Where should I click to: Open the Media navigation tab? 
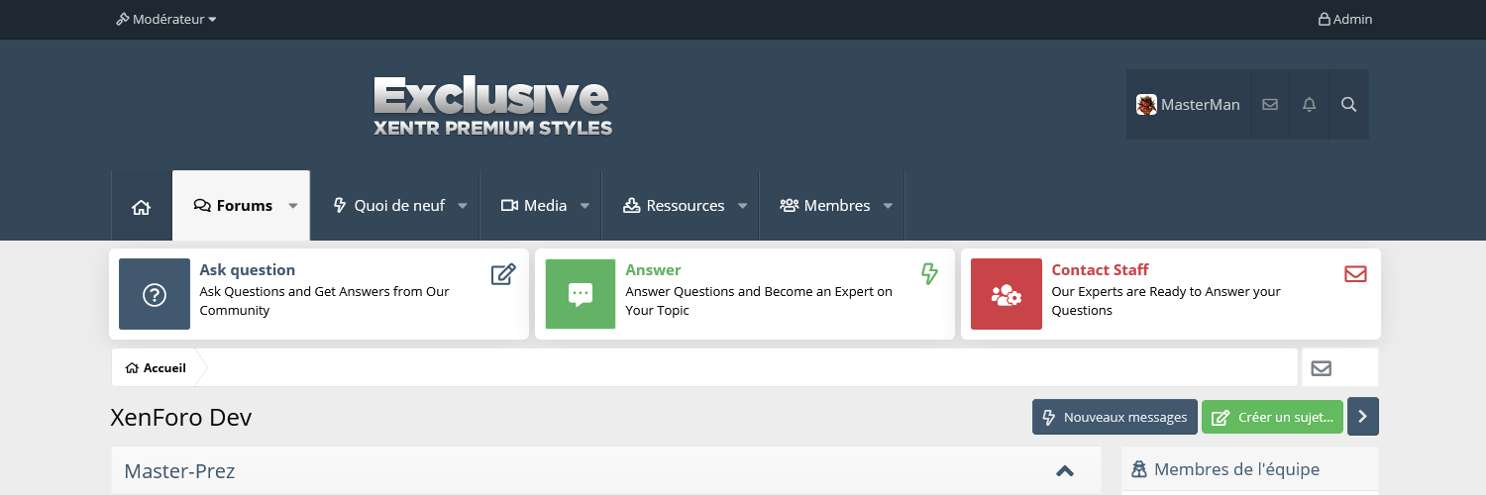[534, 206]
